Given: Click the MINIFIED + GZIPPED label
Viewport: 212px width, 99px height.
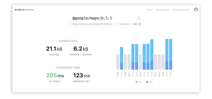Looking at the screenshot, I should [x=81, y=55].
